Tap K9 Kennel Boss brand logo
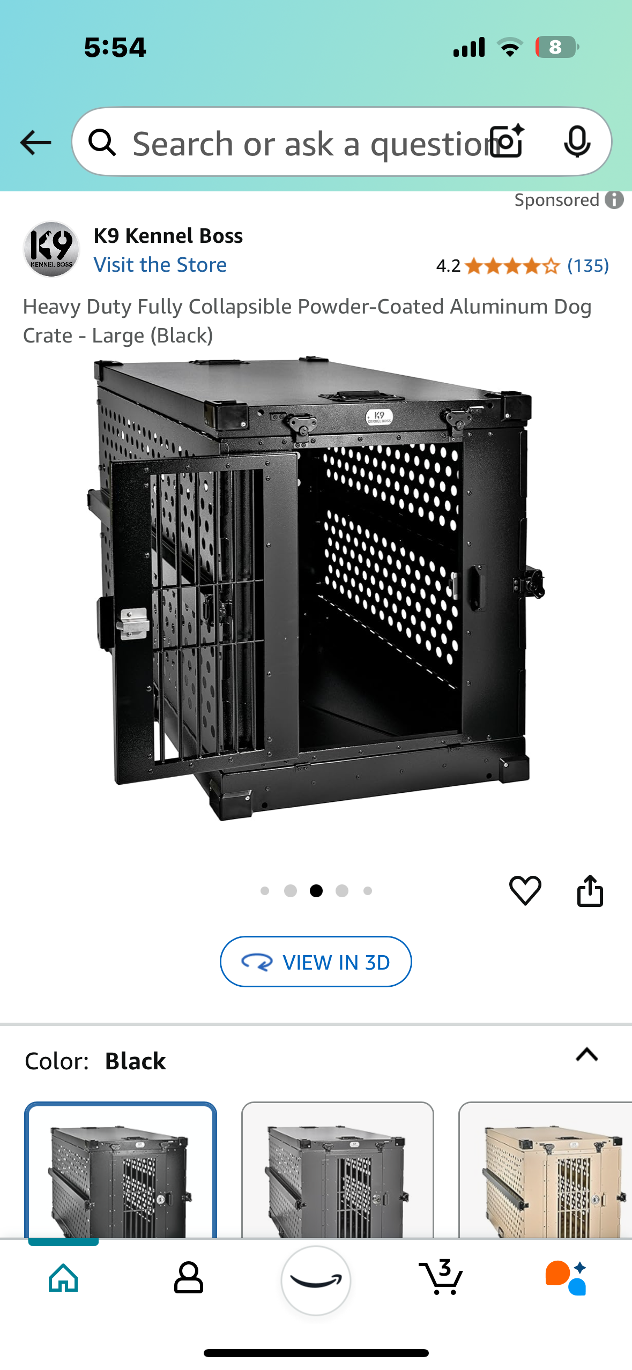The height and width of the screenshot is (1370, 632). 51,249
